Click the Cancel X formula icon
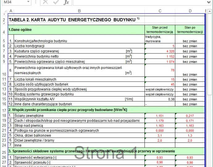 (x=45, y=2)
